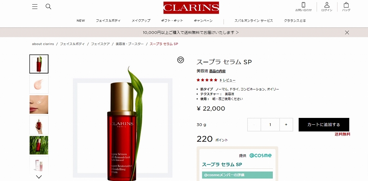Select the cream texture swatch thumbnail
This screenshot has height=181, width=368.
click(39, 84)
